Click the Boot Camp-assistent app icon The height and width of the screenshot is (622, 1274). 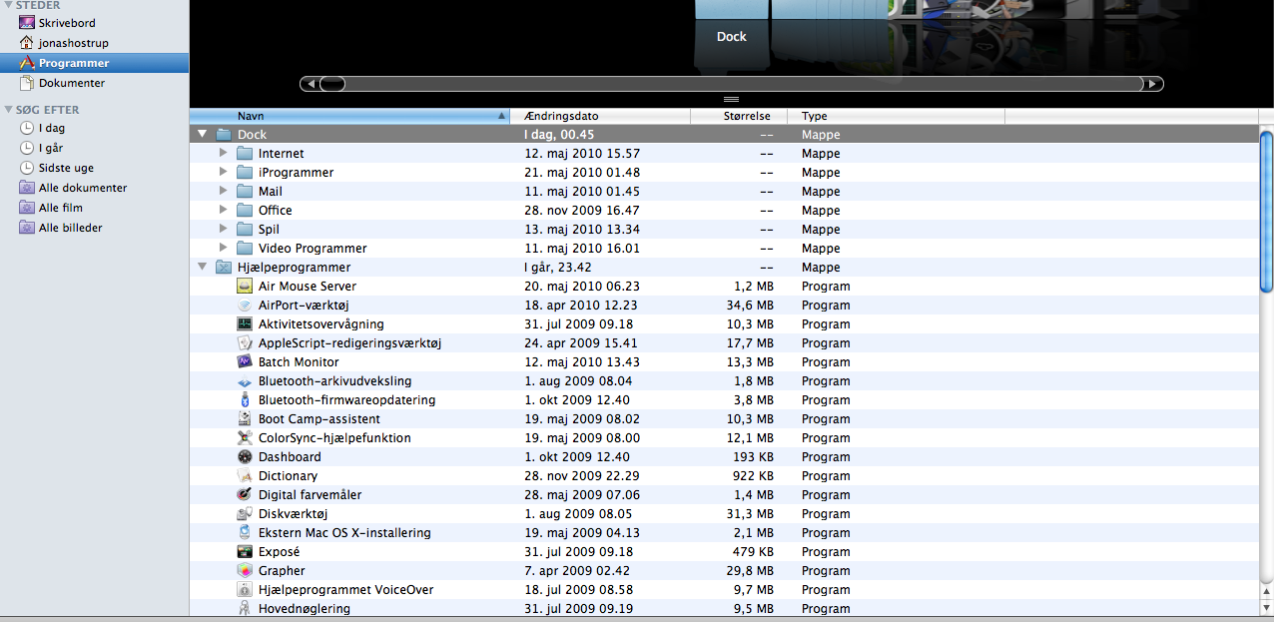pyautogui.click(x=245, y=419)
